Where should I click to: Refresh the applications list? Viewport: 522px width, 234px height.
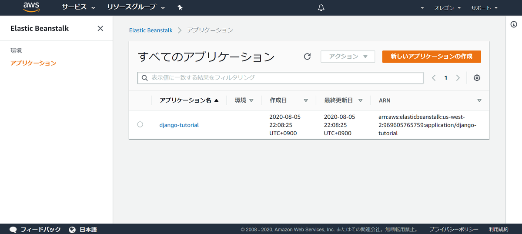tap(307, 57)
